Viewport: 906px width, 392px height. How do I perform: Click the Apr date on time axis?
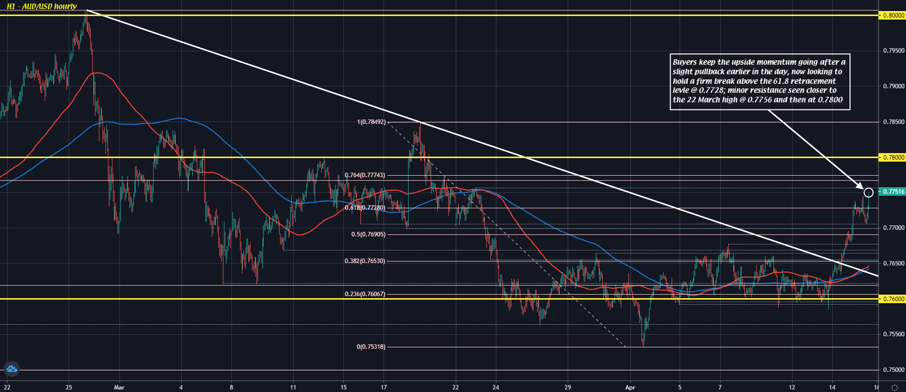630,387
